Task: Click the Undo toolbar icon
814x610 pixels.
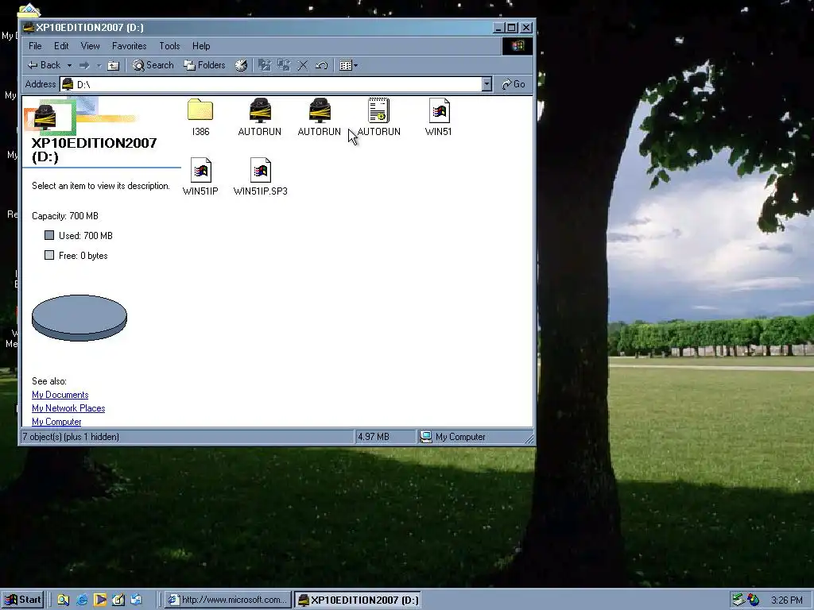Action: pos(321,65)
